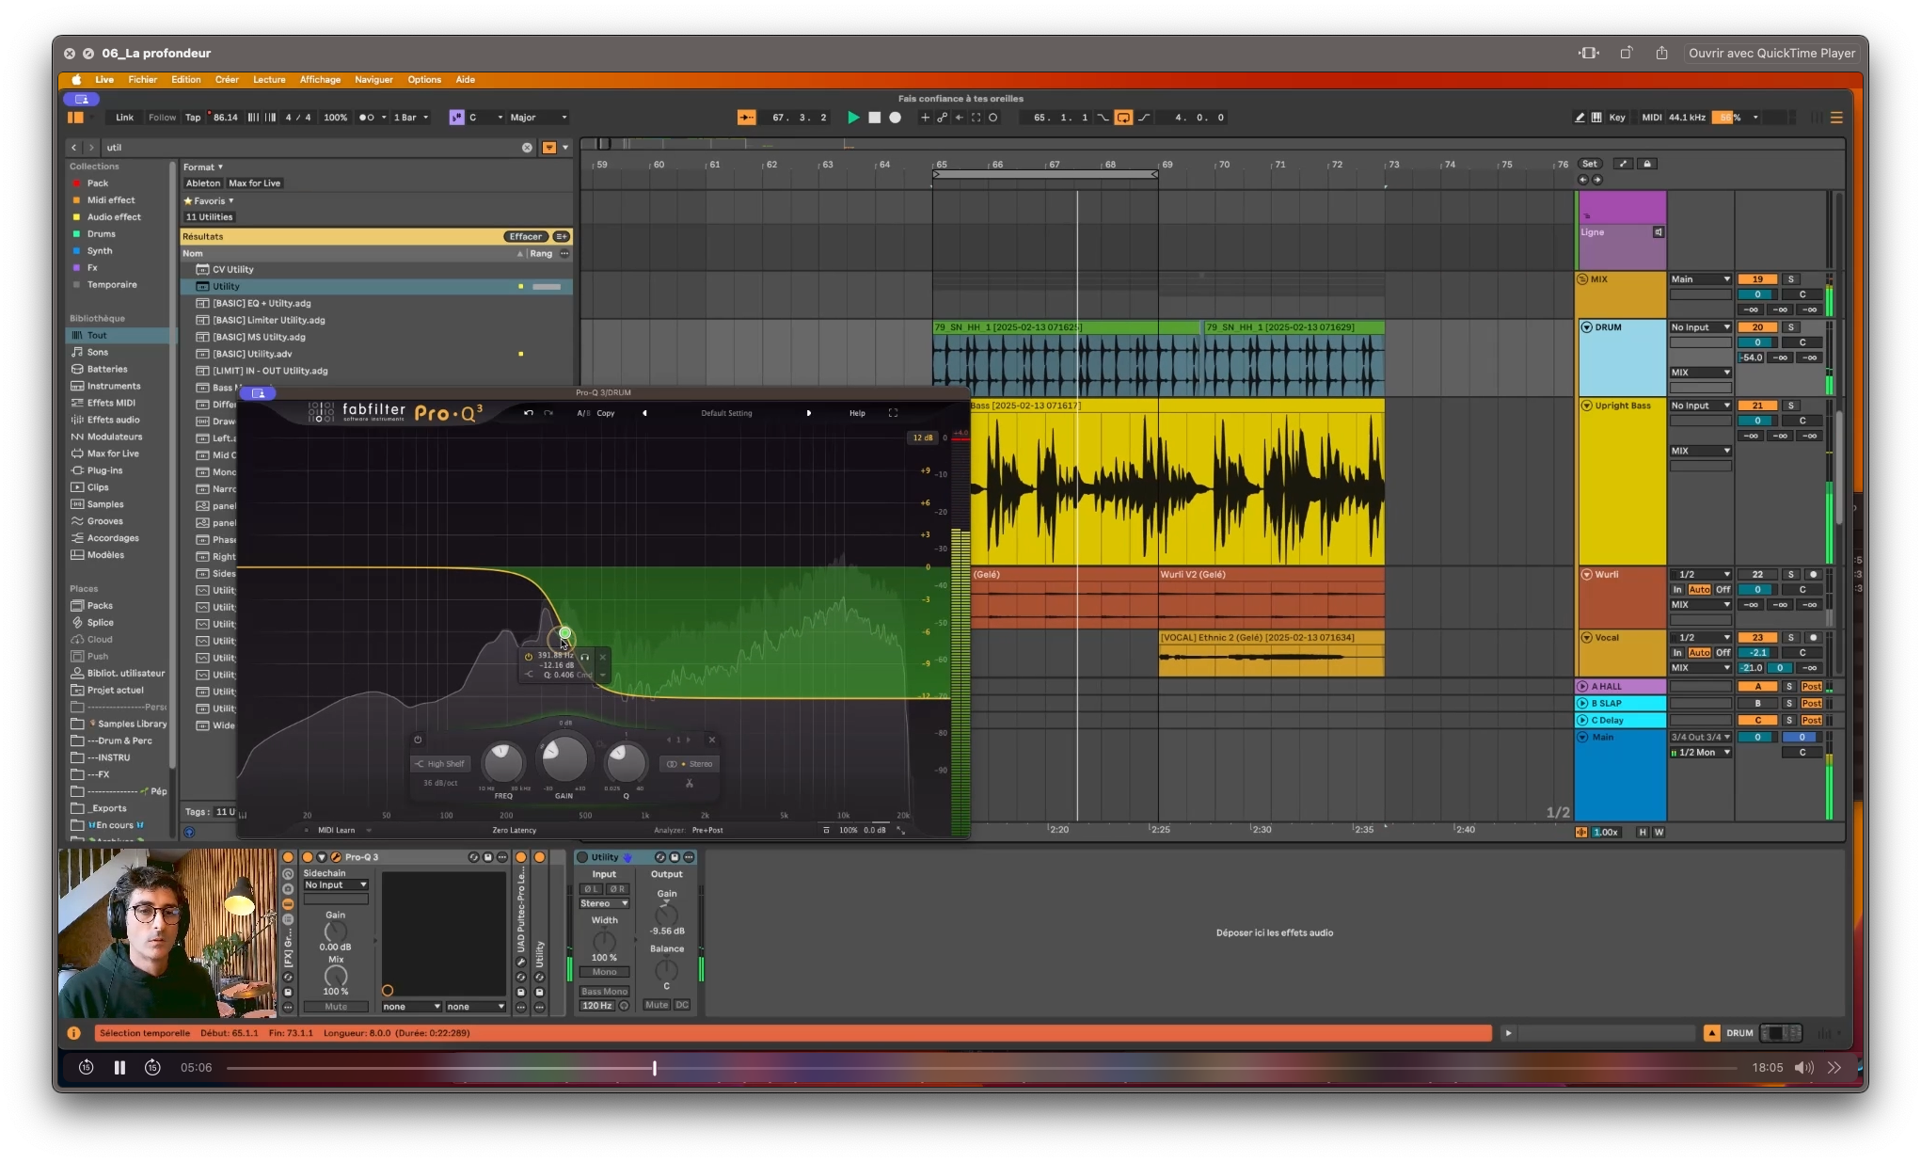
Task: Open the Affichage menu
Action: [x=320, y=80]
